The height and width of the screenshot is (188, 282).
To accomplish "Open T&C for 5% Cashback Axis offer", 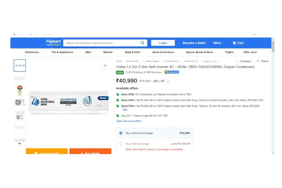I will (189, 94).
